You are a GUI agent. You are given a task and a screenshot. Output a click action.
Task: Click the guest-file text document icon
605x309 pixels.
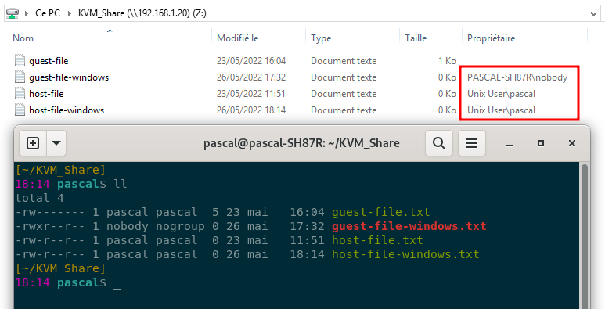coord(20,60)
